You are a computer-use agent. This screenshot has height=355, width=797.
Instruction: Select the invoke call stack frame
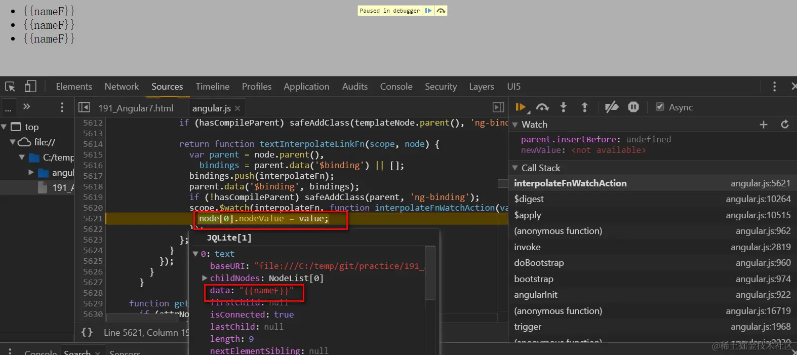(652, 247)
